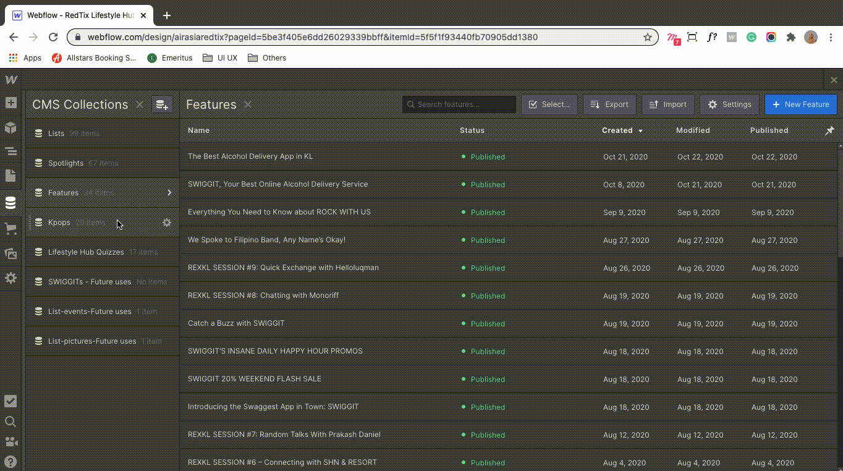Focus the Search features field
The width and height of the screenshot is (843, 471).
tap(459, 104)
